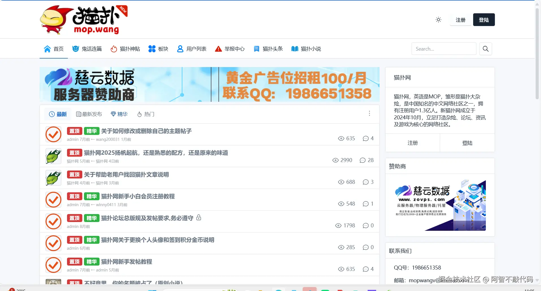Screen dimensions: 541x291
Task: Click the magnifier search button
Action: pos(486,49)
